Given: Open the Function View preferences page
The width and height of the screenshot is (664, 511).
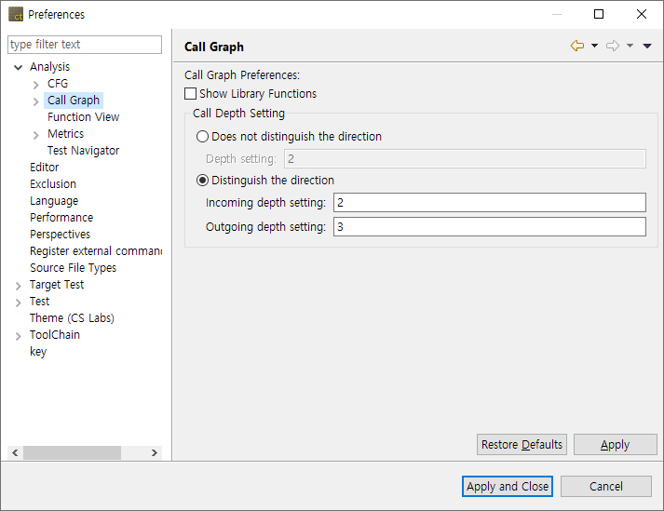Looking at the screenshot, I should coord(83,117).
